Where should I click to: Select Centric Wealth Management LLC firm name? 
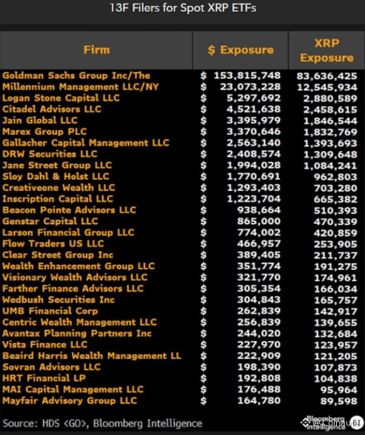[x=79, y=322]
